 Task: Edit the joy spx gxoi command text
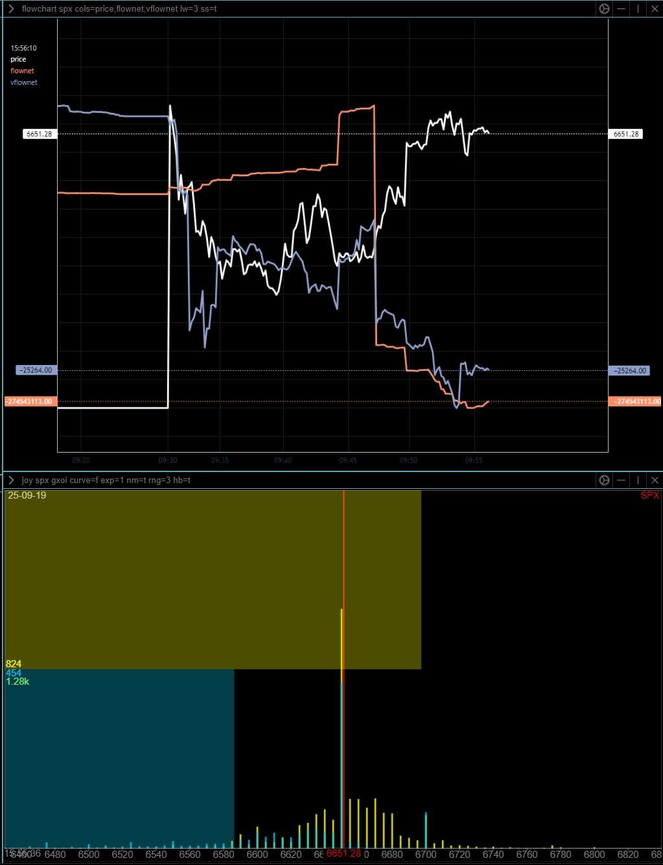[106, 480]
